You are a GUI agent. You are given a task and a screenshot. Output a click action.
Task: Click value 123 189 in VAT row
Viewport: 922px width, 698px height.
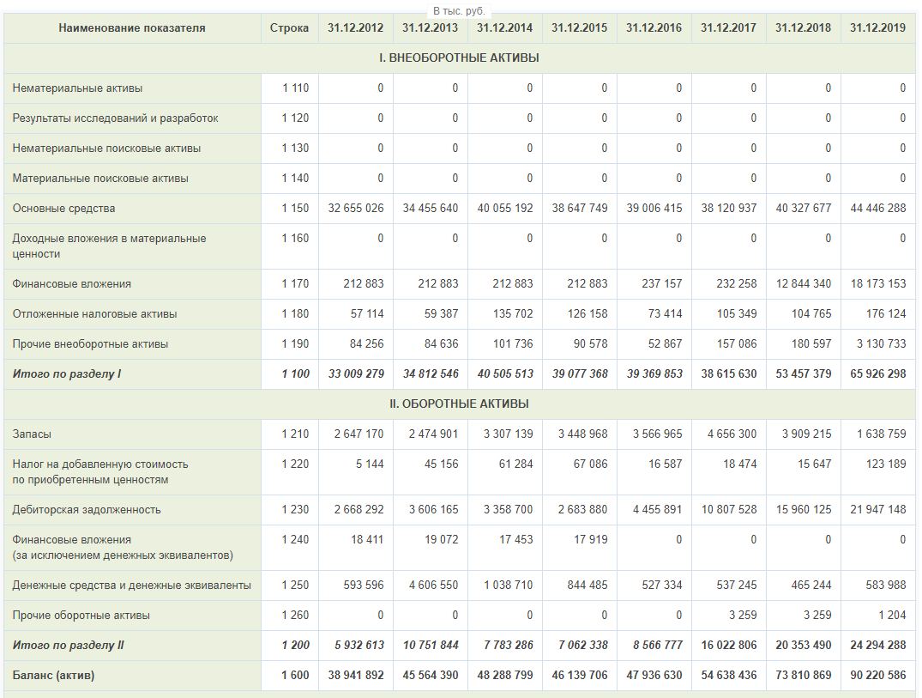point(886,464)
